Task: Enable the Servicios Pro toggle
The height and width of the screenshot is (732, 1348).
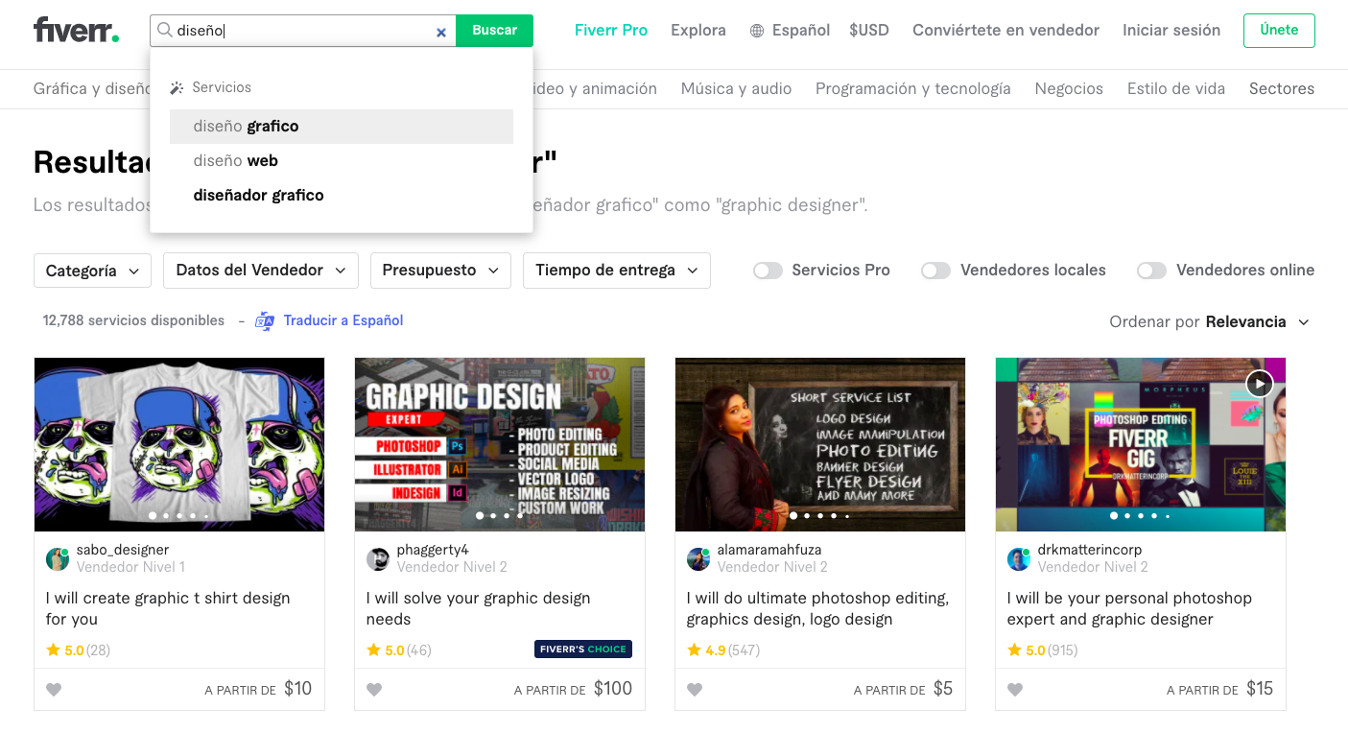Action: click(x=768, y=271)
